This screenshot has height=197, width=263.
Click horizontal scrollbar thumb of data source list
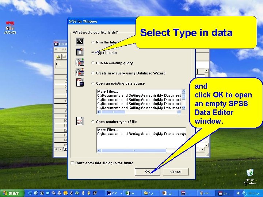click(x=113, y=112)
